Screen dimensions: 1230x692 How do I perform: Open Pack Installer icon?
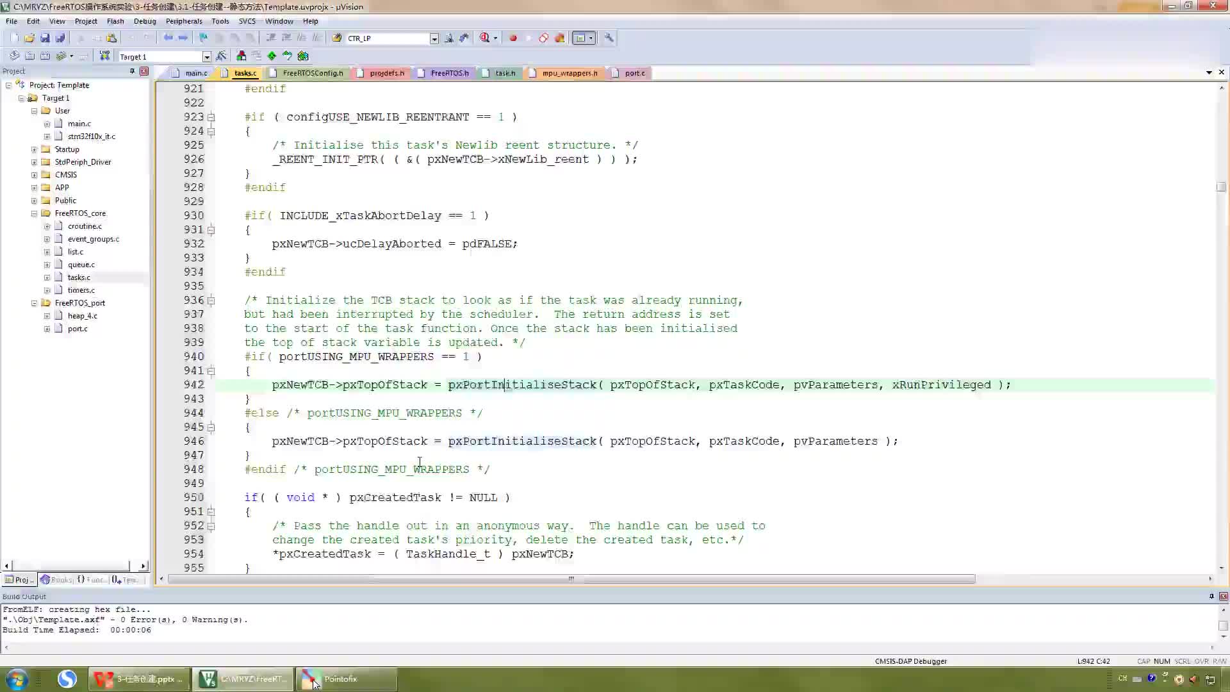tap(303, 56)
